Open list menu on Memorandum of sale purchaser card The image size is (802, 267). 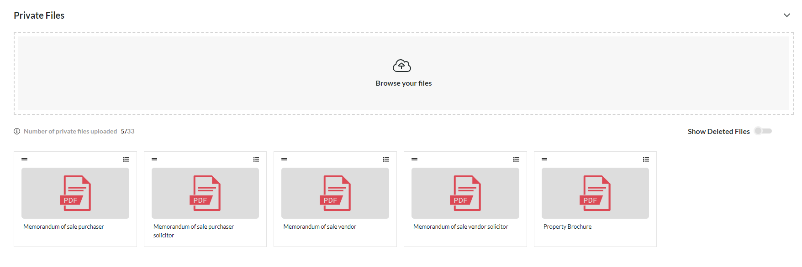[x=127, y=159]
